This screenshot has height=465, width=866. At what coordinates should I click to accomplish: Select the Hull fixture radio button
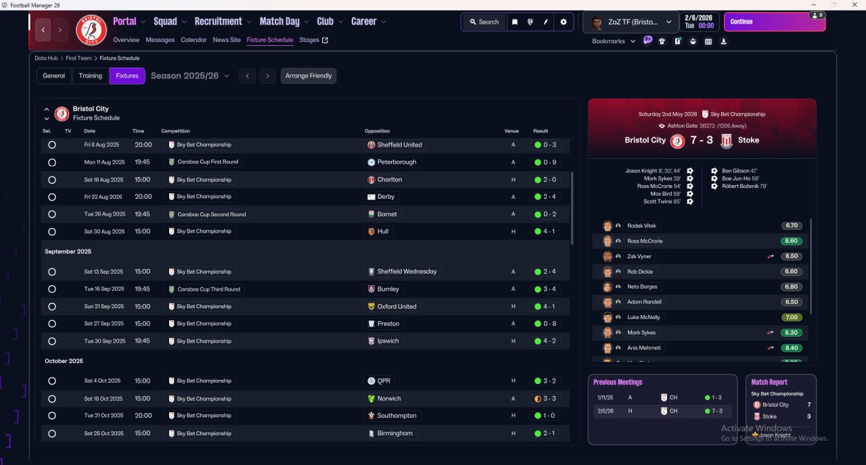point(52,231)
